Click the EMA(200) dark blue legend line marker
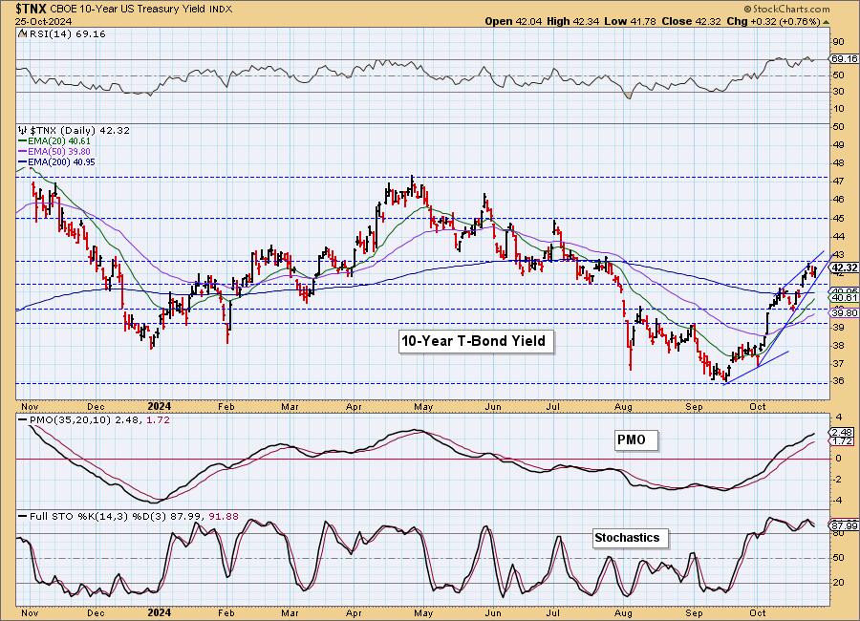 (23, 161)
